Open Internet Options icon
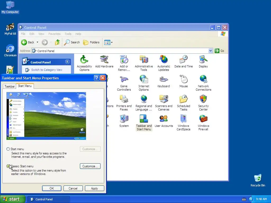This screenshot has height=203, width=271. (144, 83)
